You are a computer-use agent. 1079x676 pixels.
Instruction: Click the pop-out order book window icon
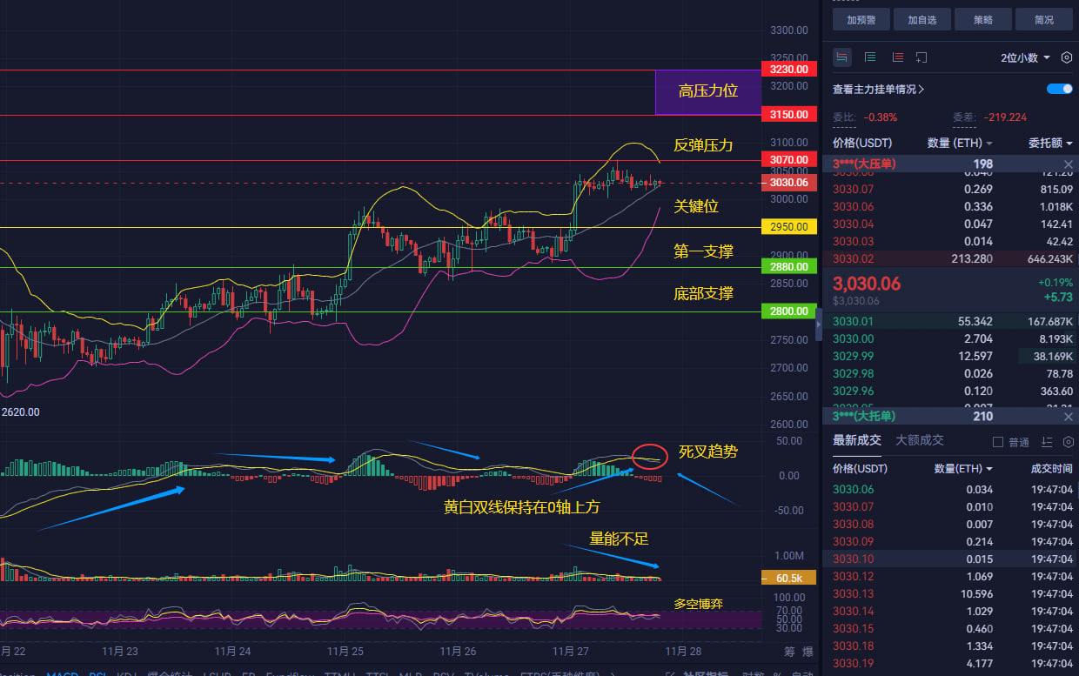(x=922, y=57)
